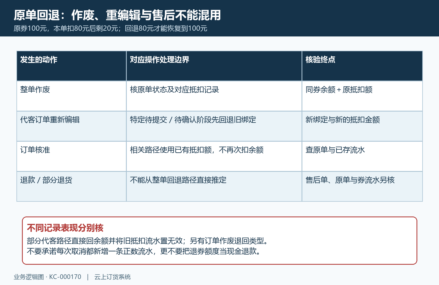This screenshot has width=439, height=285.
Task: Select the cell 退款 / 部分退货
Action: [x=71, y=186]
